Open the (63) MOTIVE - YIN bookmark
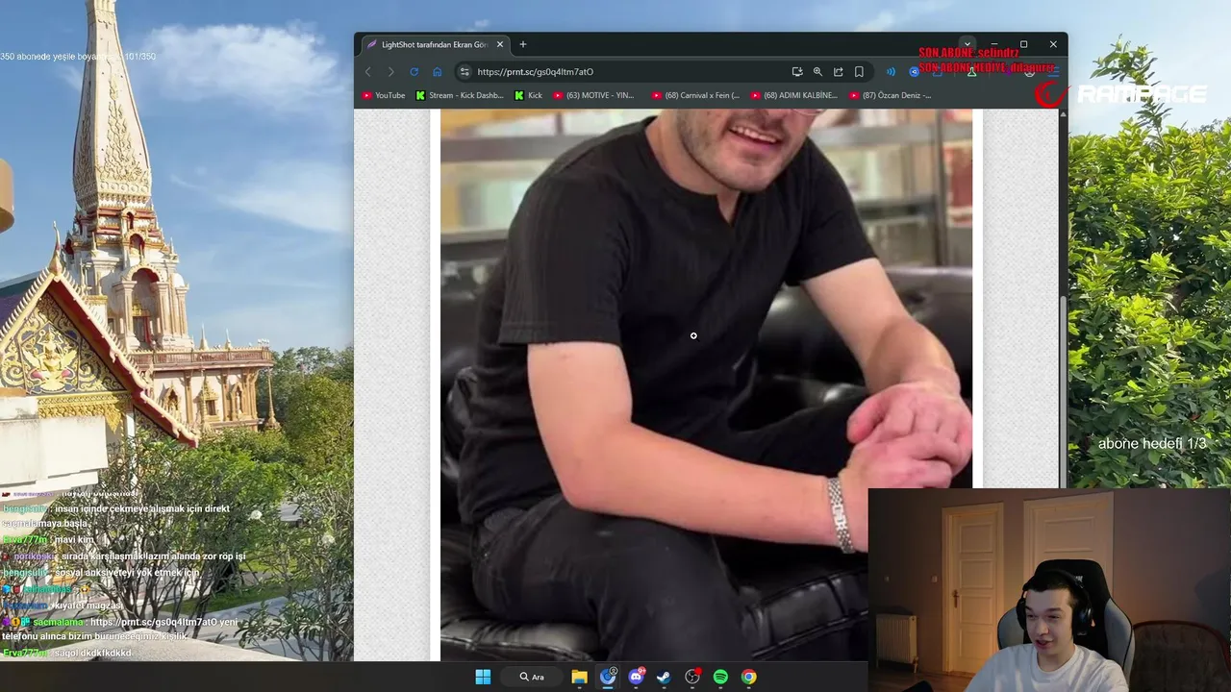This screenshot has width=1231, height=692. (x=593, y=95)
